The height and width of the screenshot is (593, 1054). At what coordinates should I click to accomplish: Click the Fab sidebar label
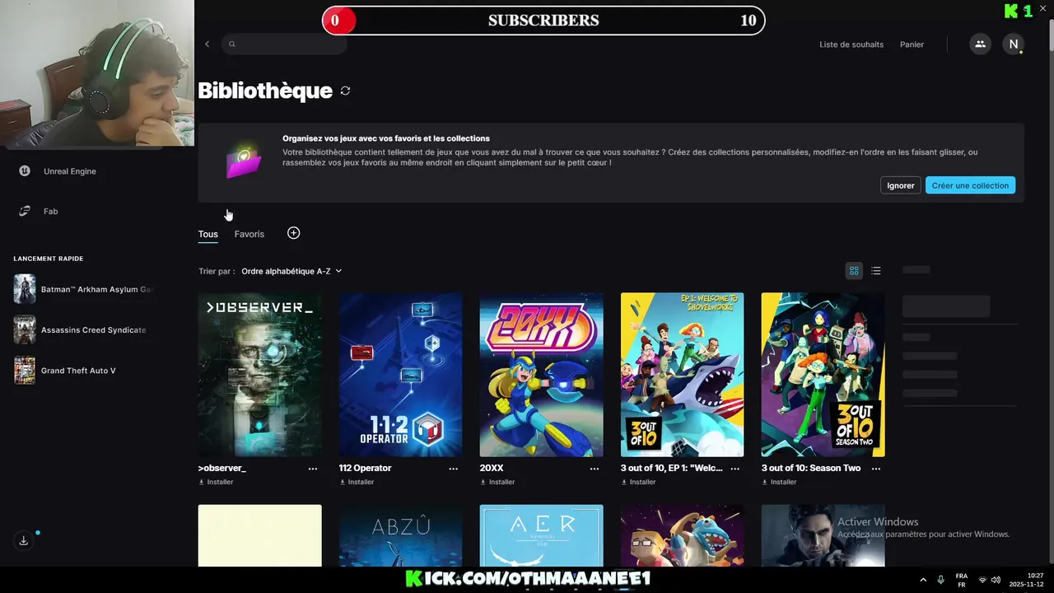(50, 212)
